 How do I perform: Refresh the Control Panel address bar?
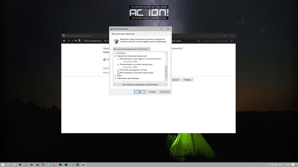click(x=199, y=41)
